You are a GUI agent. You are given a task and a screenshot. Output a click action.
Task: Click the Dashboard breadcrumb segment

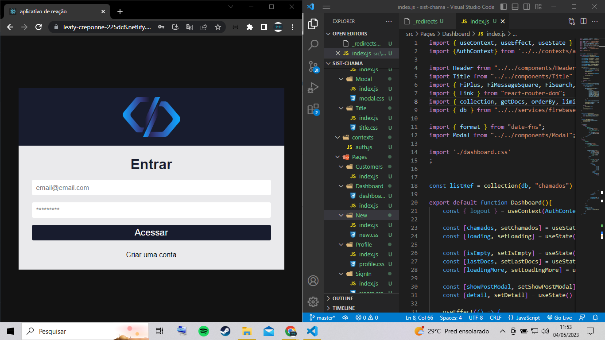(456, 34)
